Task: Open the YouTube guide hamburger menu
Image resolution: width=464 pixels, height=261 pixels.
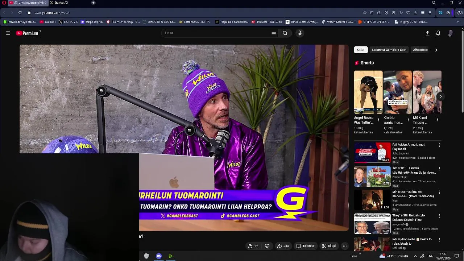Action: click(8, 33)
